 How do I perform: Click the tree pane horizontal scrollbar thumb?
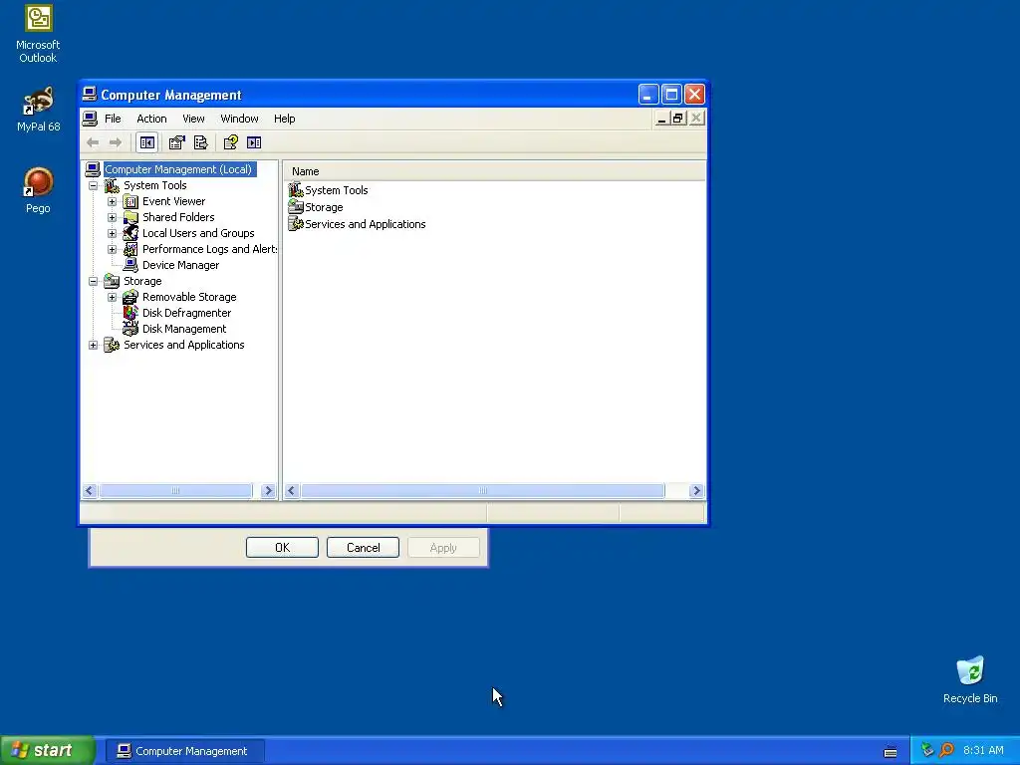click(175, 491)
